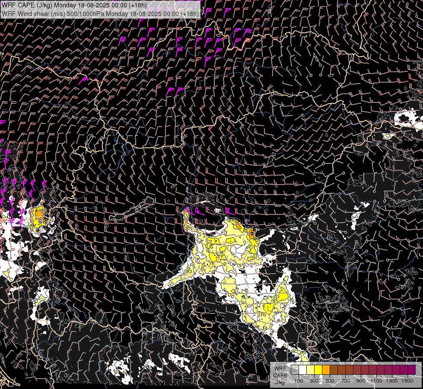Click the 1300 value on the legend
Screen dimensions: 423x389
[x=392, y=381]
